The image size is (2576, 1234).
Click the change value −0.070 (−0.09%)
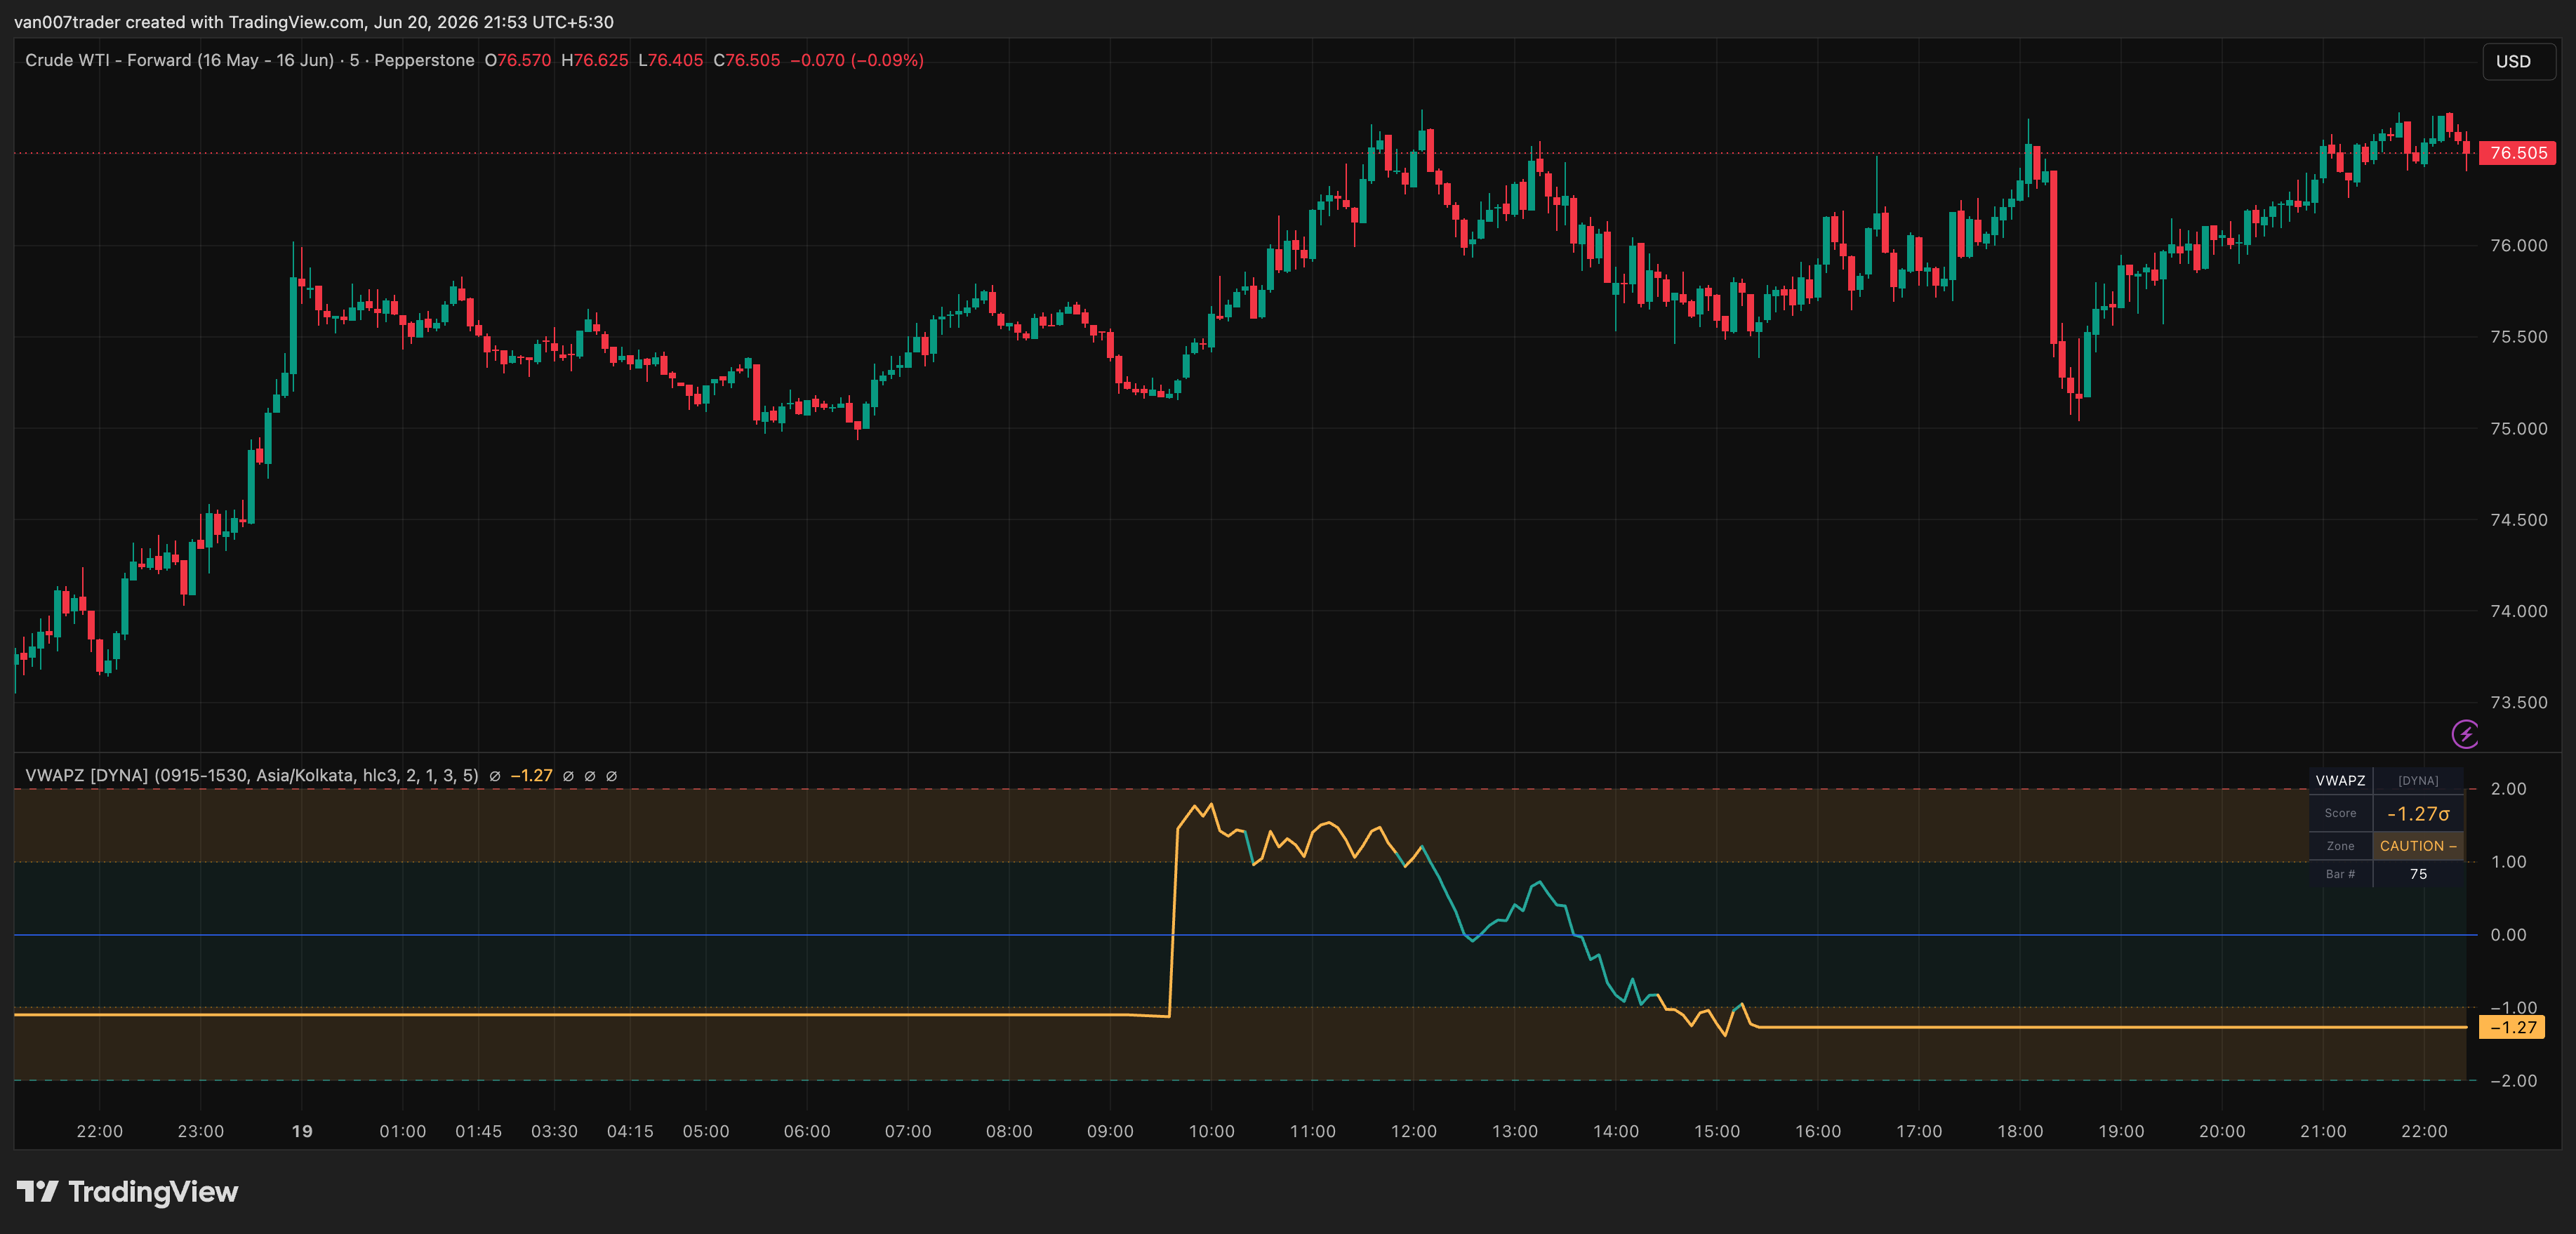pyautogui.click(x=857, y=60)
